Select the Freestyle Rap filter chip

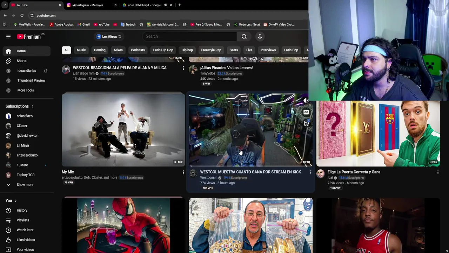[211, 50]
